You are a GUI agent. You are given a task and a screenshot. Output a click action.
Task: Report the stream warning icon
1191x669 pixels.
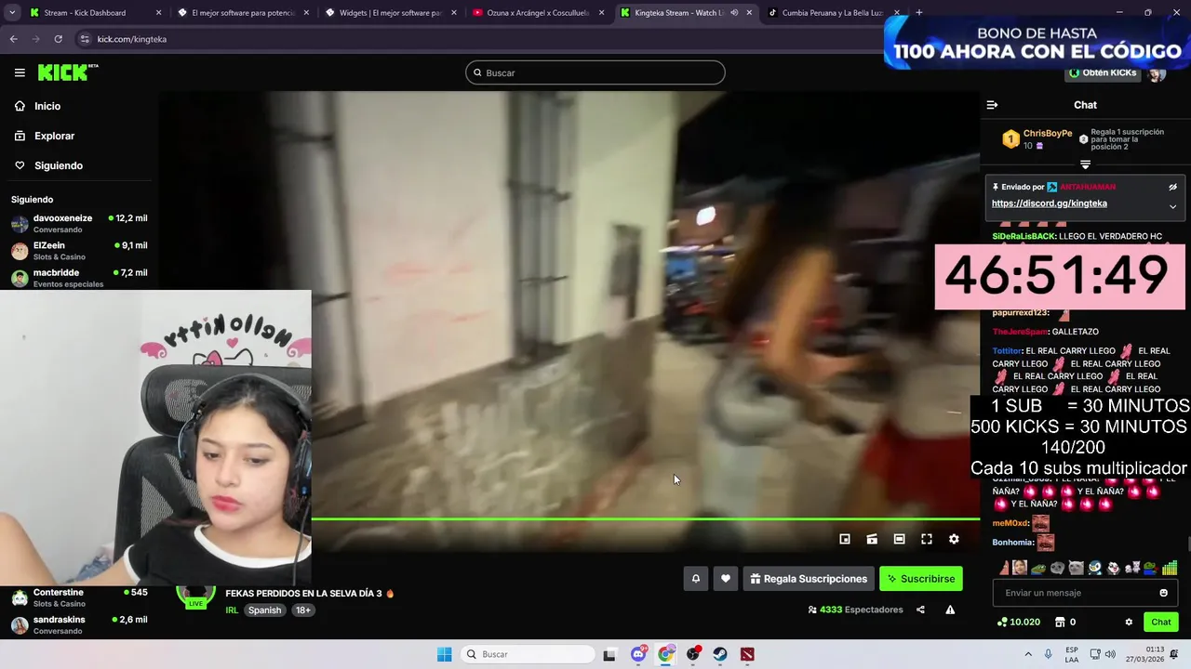tap(950, 610)
